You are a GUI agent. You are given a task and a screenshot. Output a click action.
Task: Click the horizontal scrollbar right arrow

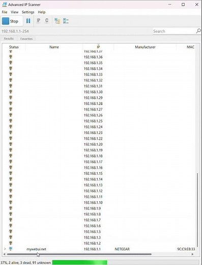(192, 254)
